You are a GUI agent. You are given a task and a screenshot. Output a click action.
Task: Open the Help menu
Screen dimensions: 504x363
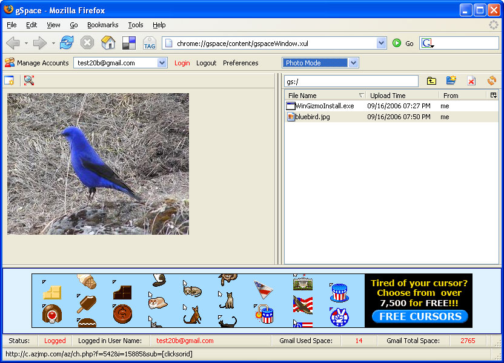coord(159,25)
